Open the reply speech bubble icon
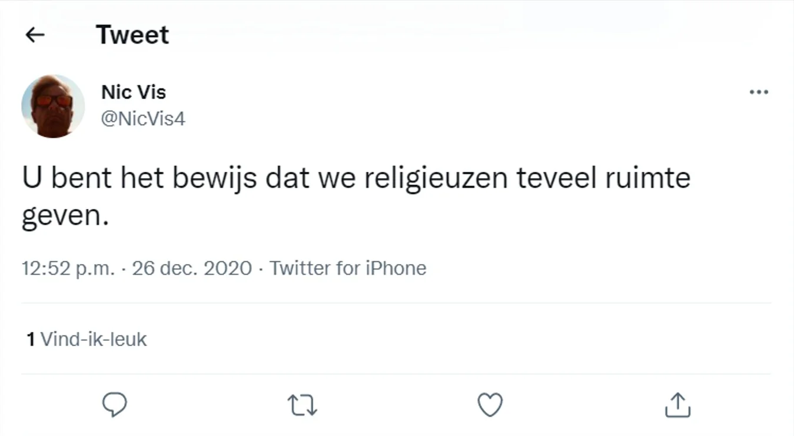The image size is (794, 436). click(x=114, y=405)
